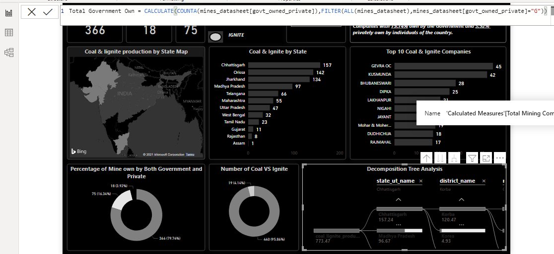Click the LAKHANPUR company label
This screenshot has height=254, width=554.
(379, 100)
